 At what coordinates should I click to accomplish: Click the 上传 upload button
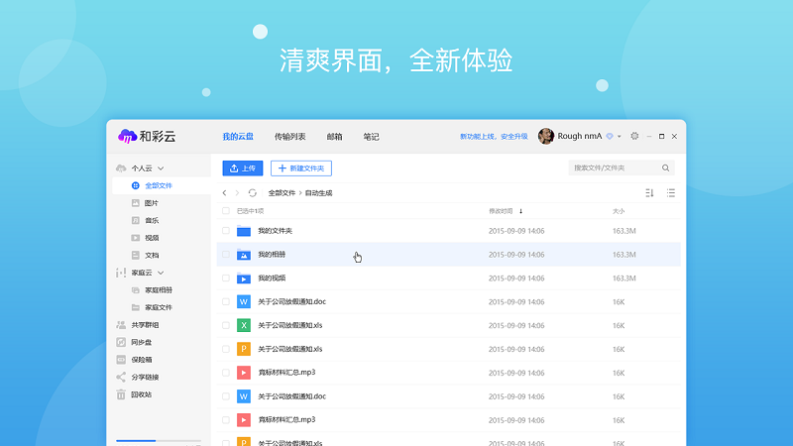[242, 168]
